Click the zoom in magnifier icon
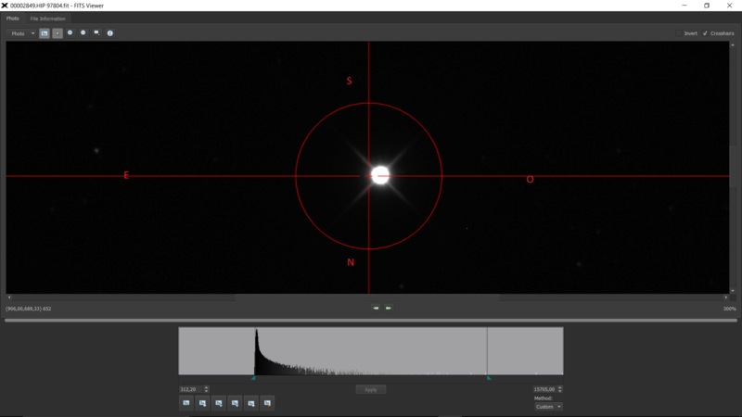The height and width of the screenshot is (417, 742). click(x=70, y=33)
